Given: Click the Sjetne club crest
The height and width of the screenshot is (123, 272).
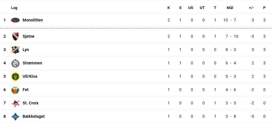Looking at the screenshot, I should pyautogui.click(x=15, y=37).
